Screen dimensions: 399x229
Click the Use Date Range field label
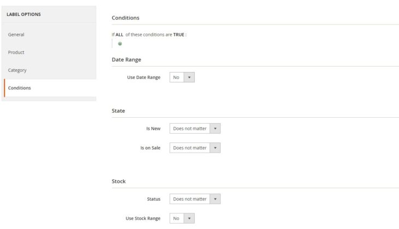pyautogui.click(x=144, y=77)
